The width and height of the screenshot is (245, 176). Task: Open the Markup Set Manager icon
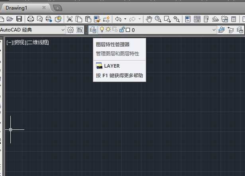pos(225,19)
